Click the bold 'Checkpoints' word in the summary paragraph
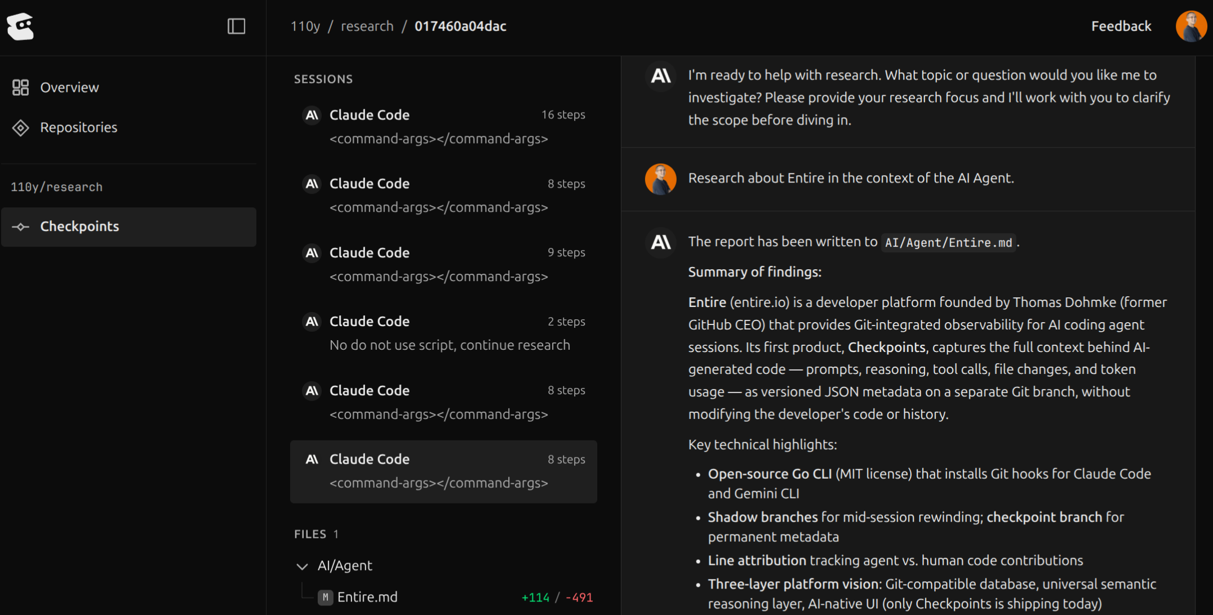The width and height of the screenshot is (1213, 615). point(886,347)
